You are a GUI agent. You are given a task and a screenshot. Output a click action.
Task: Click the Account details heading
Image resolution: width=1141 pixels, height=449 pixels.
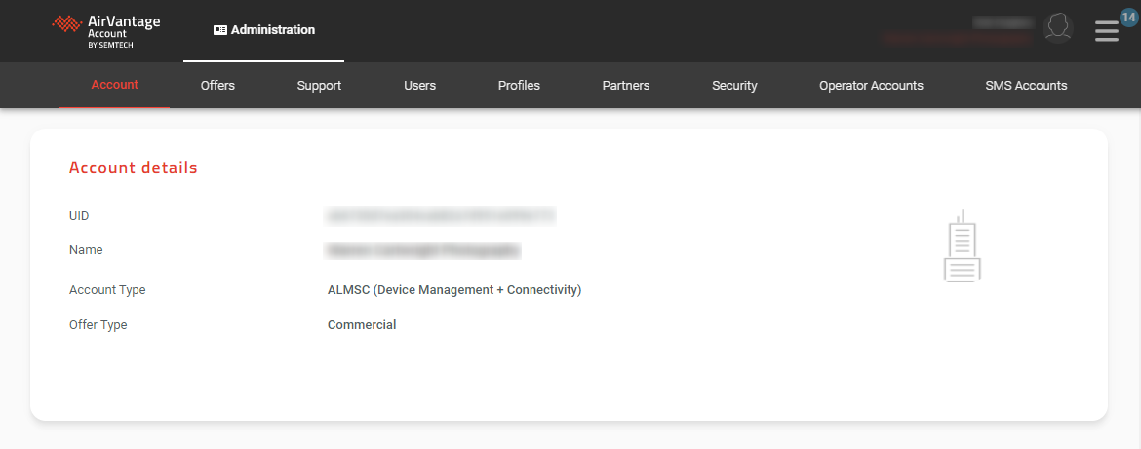[134, 168]
